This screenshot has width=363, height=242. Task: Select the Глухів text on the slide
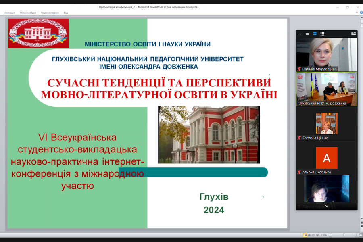[x=214, y=196]
